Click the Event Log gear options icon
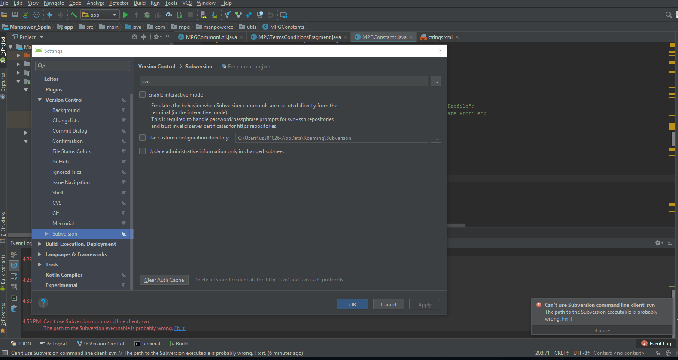Viewport: 678px width, 360px height. 659,243
